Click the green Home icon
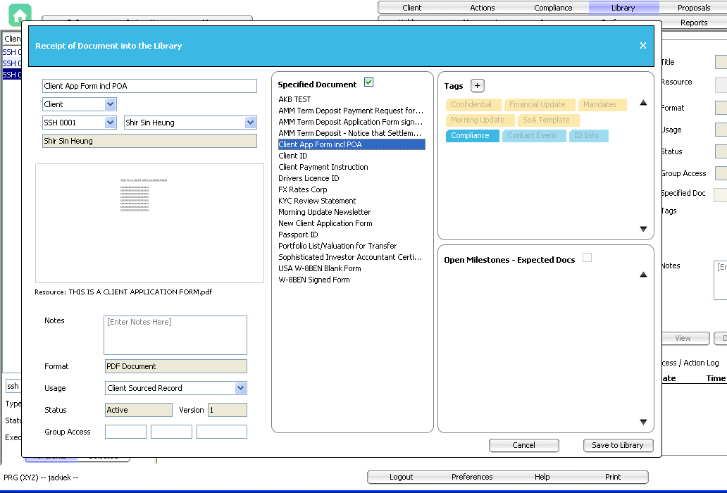Viewport: 727px width, 493px height. (x=20, y=15)
